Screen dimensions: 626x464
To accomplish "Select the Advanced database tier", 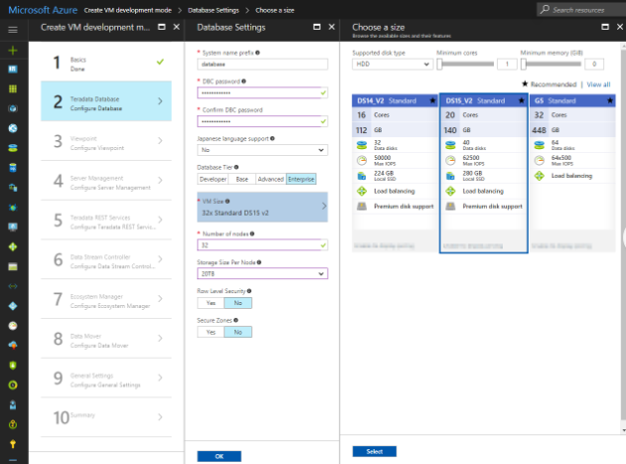I will coord(269,179).
